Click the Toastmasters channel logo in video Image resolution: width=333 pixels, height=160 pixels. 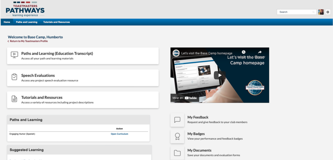[x=176, y=53]
